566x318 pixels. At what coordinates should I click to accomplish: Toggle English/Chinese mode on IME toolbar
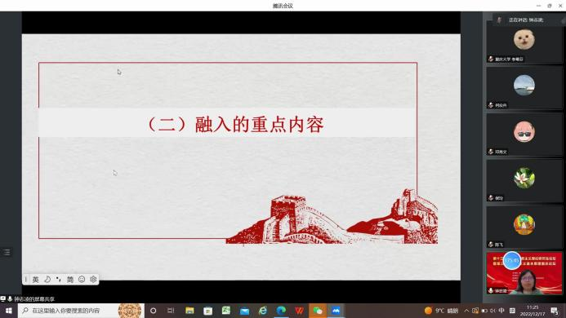point(35,280)
